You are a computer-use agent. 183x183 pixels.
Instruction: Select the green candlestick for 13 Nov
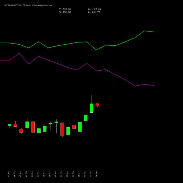(x=10, y=125)
